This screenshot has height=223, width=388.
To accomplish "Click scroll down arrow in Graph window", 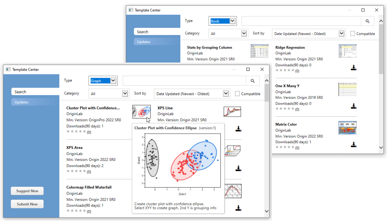I will [267, 211].
